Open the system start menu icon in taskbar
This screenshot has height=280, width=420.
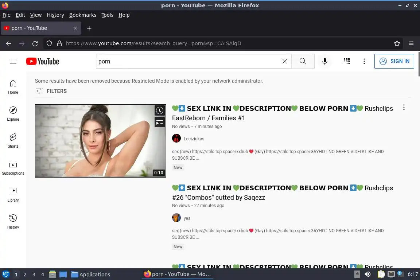pyautogui.click(x=5, y=275)
